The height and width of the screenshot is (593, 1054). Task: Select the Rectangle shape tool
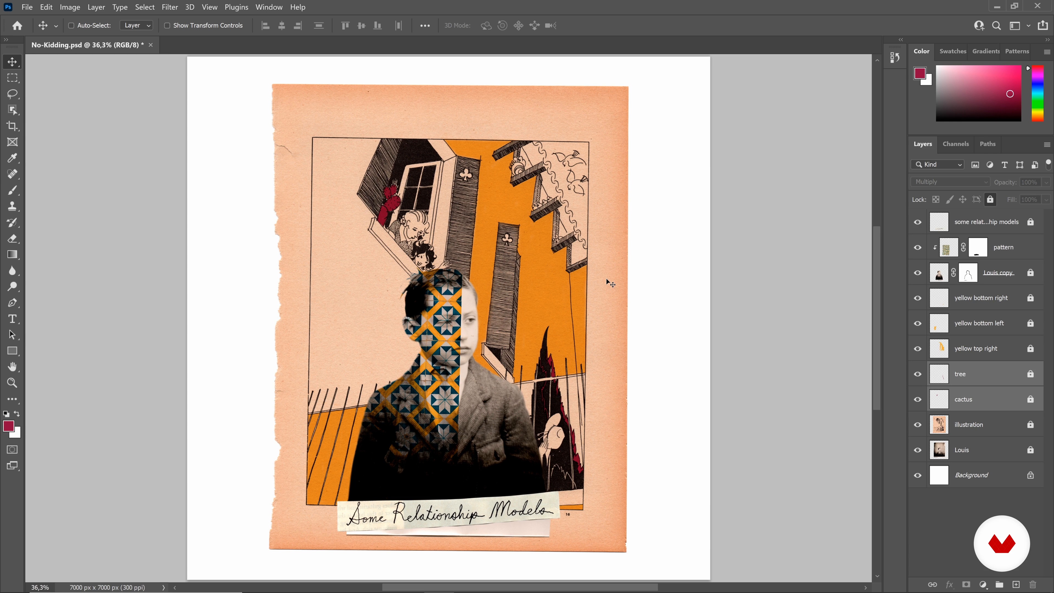click(x=12, y=351)
